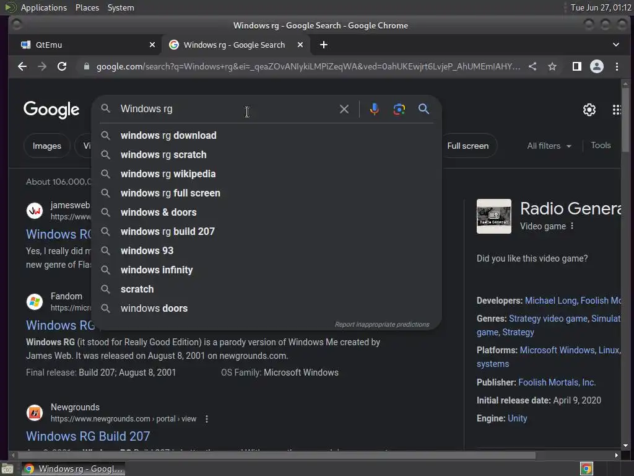Select the Images filter chip
The height and width of the screenshot is (476, 634).
point(47,146)
